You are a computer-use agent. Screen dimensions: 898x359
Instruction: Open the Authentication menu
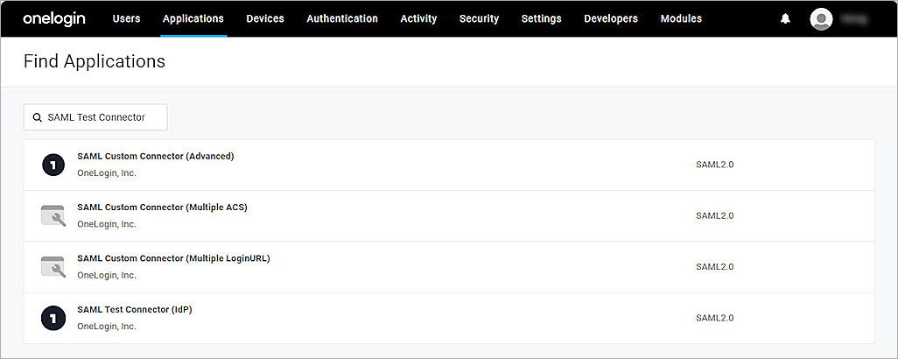coord(342,18)
